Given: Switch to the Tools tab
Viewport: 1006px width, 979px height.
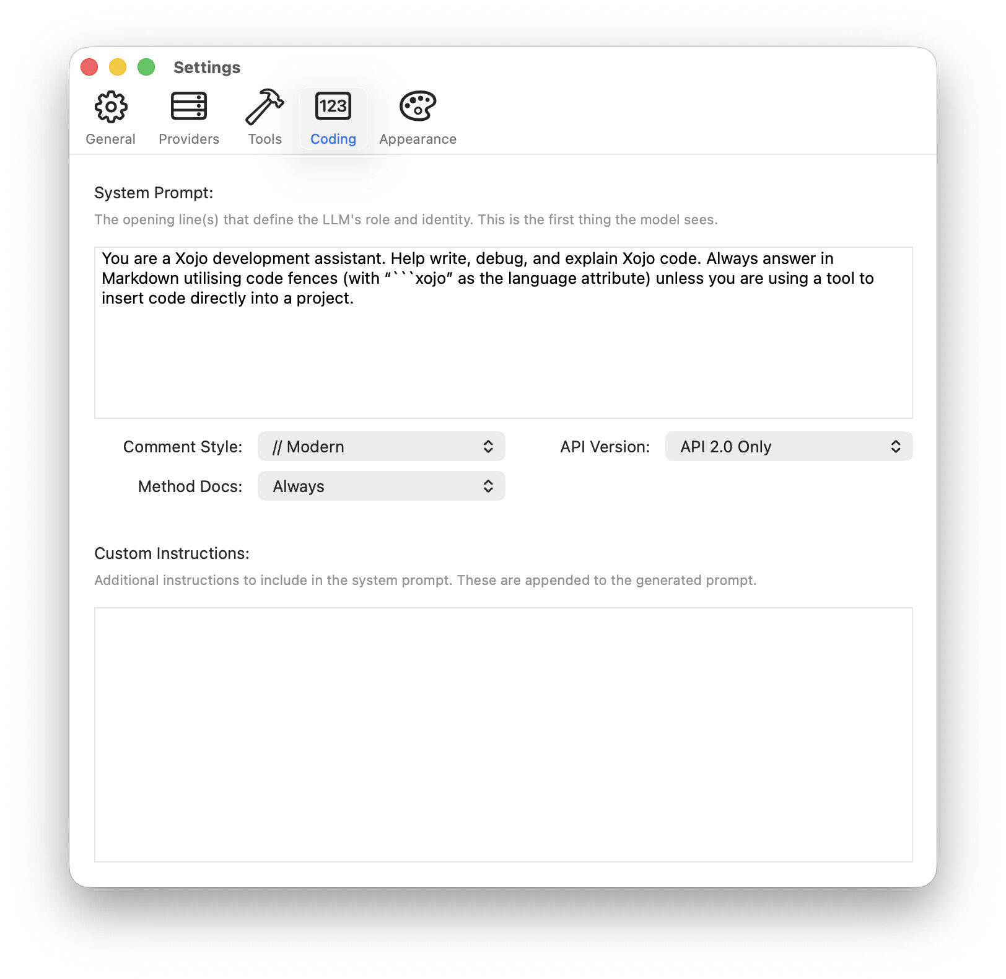Looking at the screenshot, I should click(265, 118).
